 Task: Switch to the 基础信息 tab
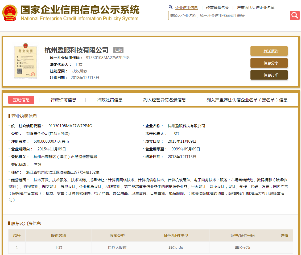point(21,100)
